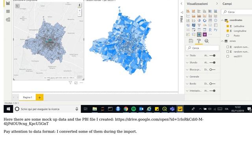Screen dimensions: 252x141
Task: Open Outlook from the taskbar
Action: [x=141, y=109]
